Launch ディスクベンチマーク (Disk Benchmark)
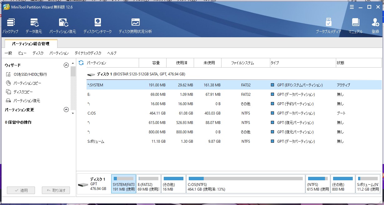384x205 pixels. [x=97, y=26]
